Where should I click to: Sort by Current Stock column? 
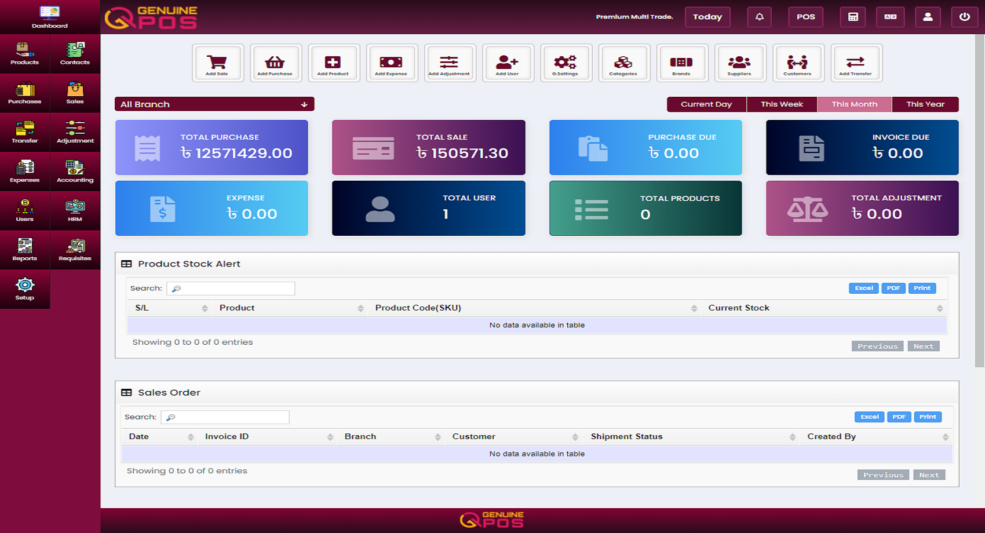824,308
